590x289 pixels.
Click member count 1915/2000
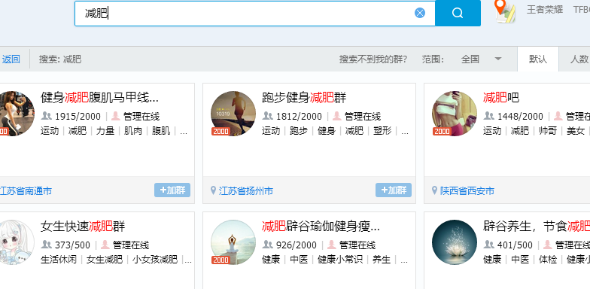click(78, 116)
